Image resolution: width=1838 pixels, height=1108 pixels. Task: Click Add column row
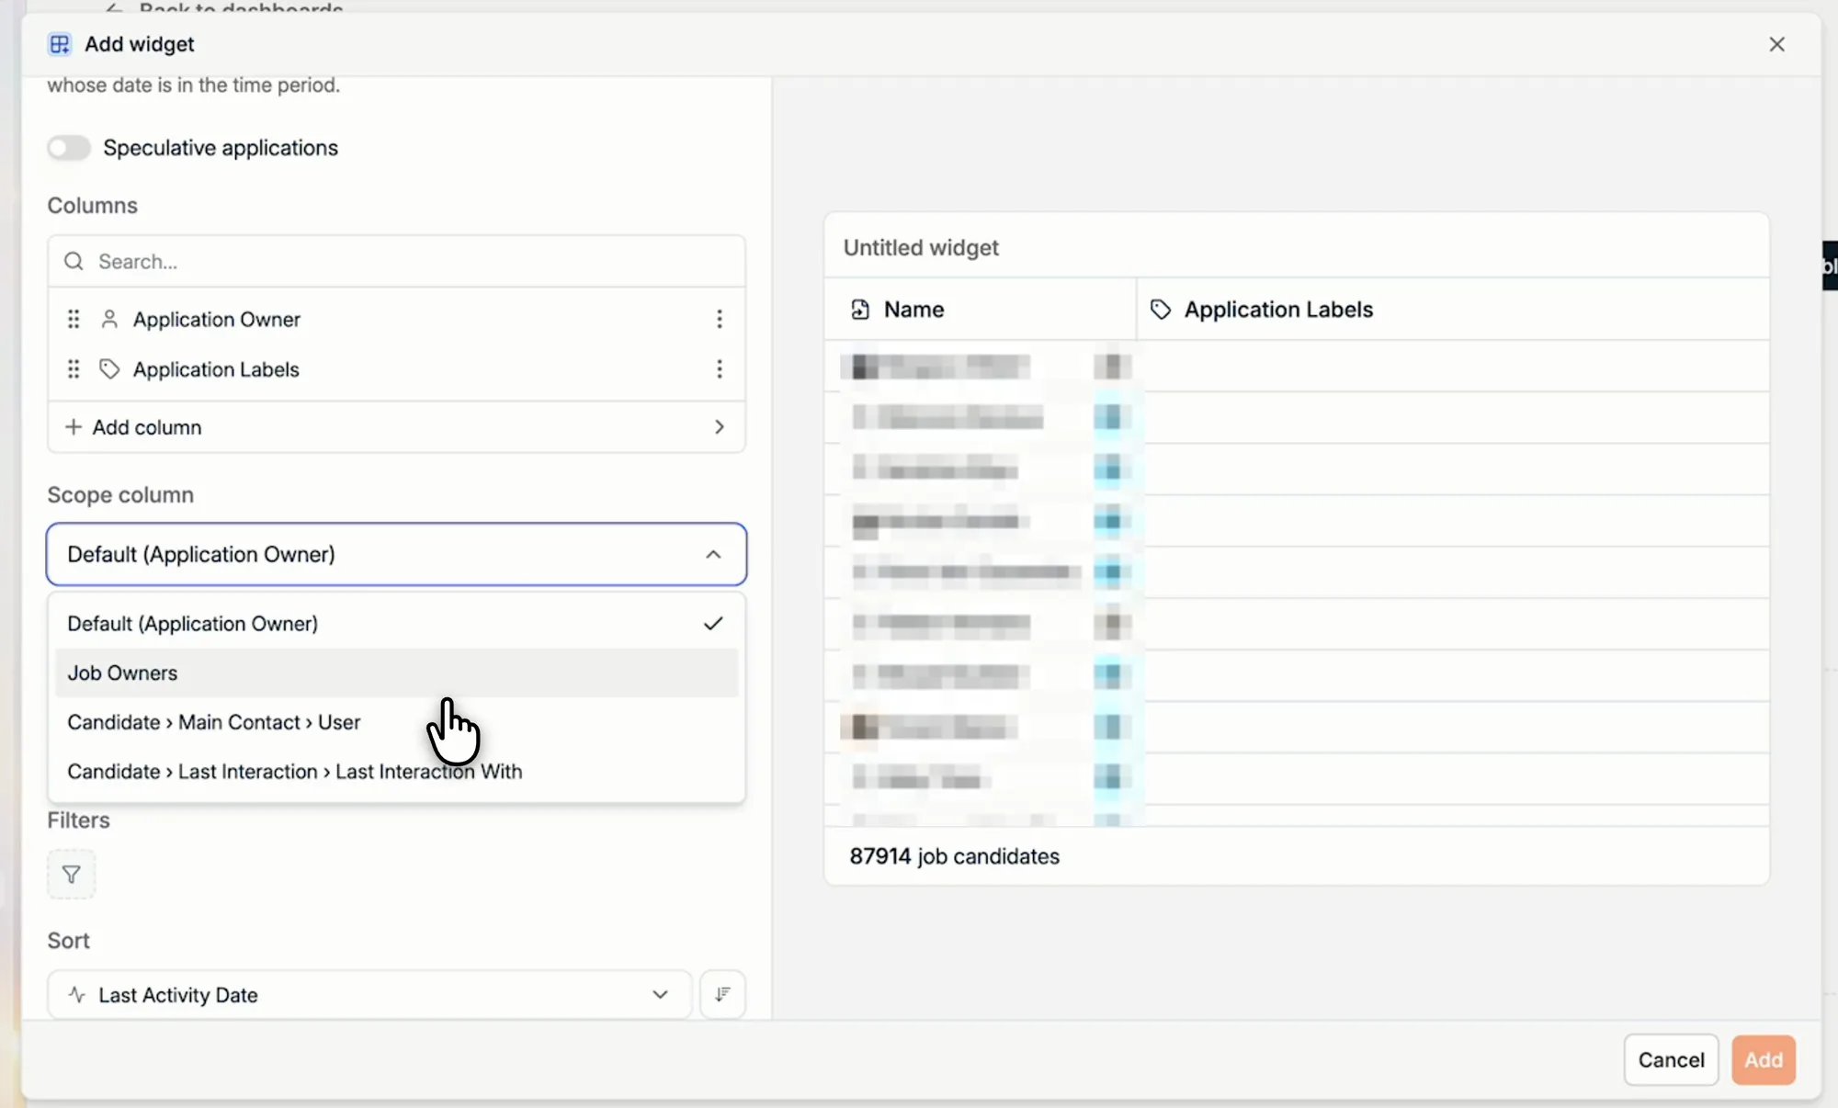pyautogui.click(x=396, y=427)
